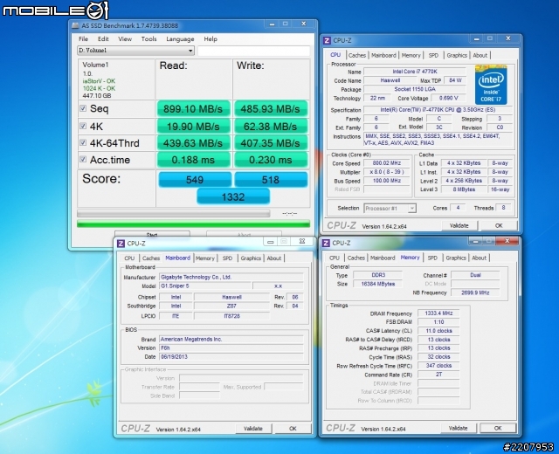Click the CPU-Z icon in the CPU tab window

pos(327,40)
